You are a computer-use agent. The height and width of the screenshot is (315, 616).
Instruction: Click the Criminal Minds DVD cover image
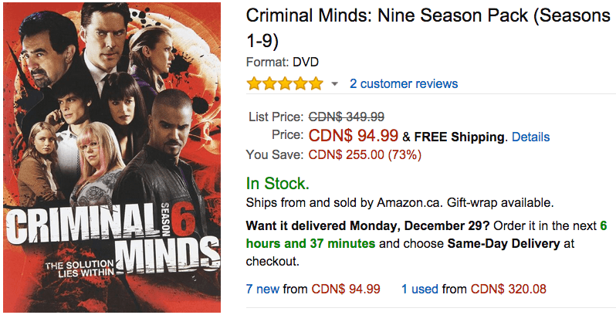(112, 157)
